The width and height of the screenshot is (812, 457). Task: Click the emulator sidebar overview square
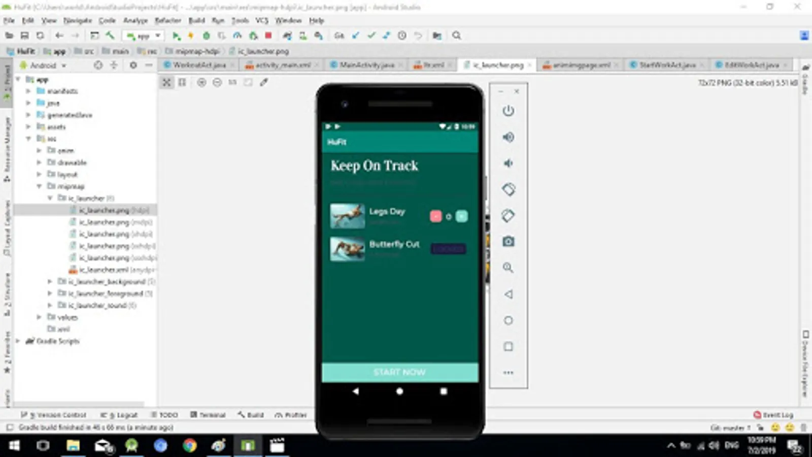pyautogui.click(x=508, y=346)
